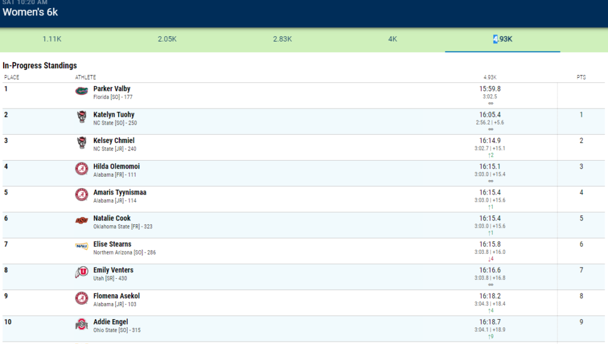Open Addie Engel's athlete profile

tap(110, 322)
